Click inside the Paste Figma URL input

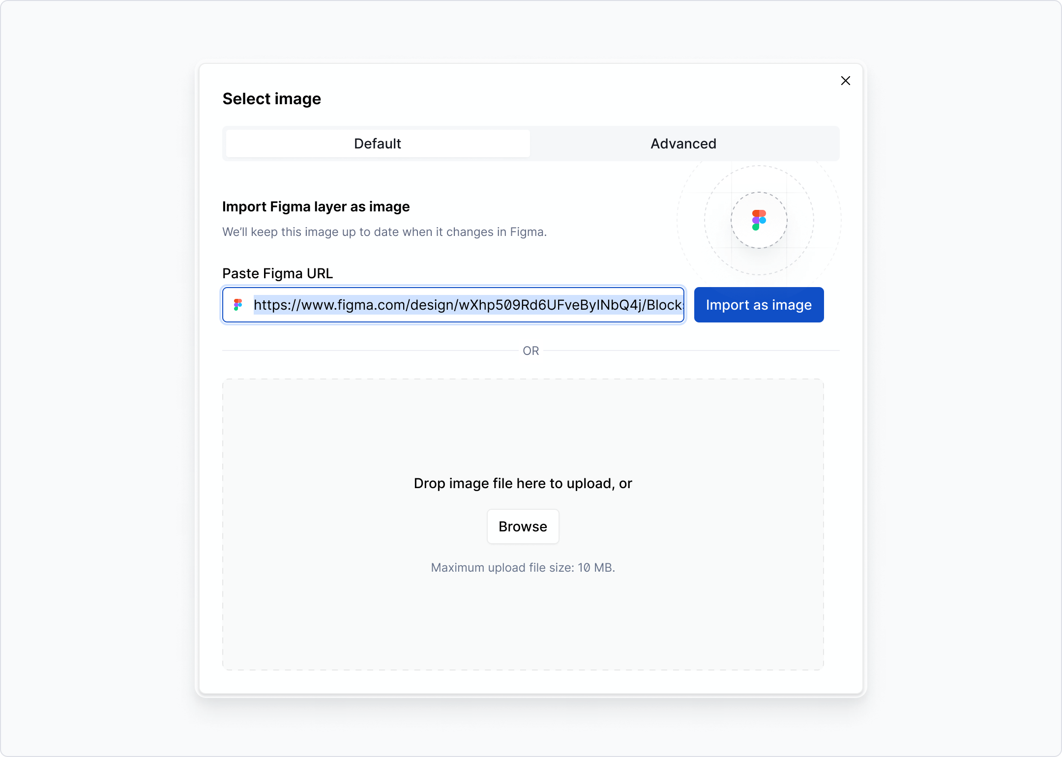pos(467,305)
